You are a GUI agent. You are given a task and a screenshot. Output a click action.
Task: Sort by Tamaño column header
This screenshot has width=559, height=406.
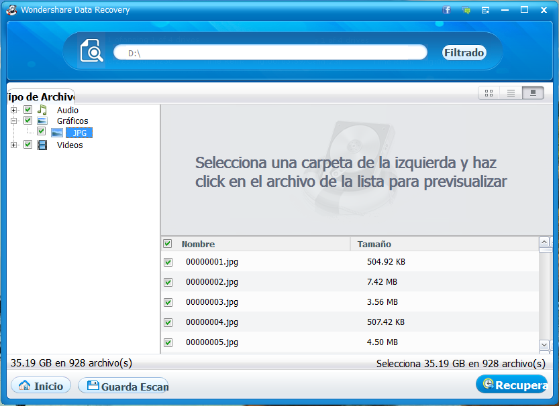[374, 244]
